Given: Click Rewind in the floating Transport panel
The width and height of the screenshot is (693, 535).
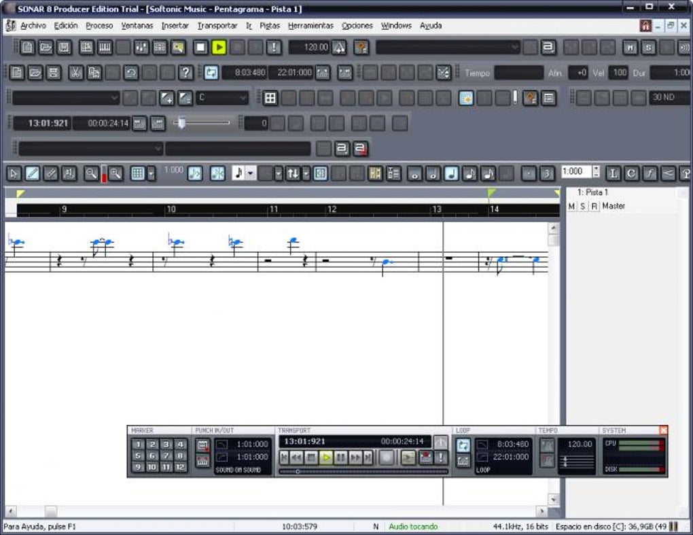Looking at the screenshot, I should 296,458.
